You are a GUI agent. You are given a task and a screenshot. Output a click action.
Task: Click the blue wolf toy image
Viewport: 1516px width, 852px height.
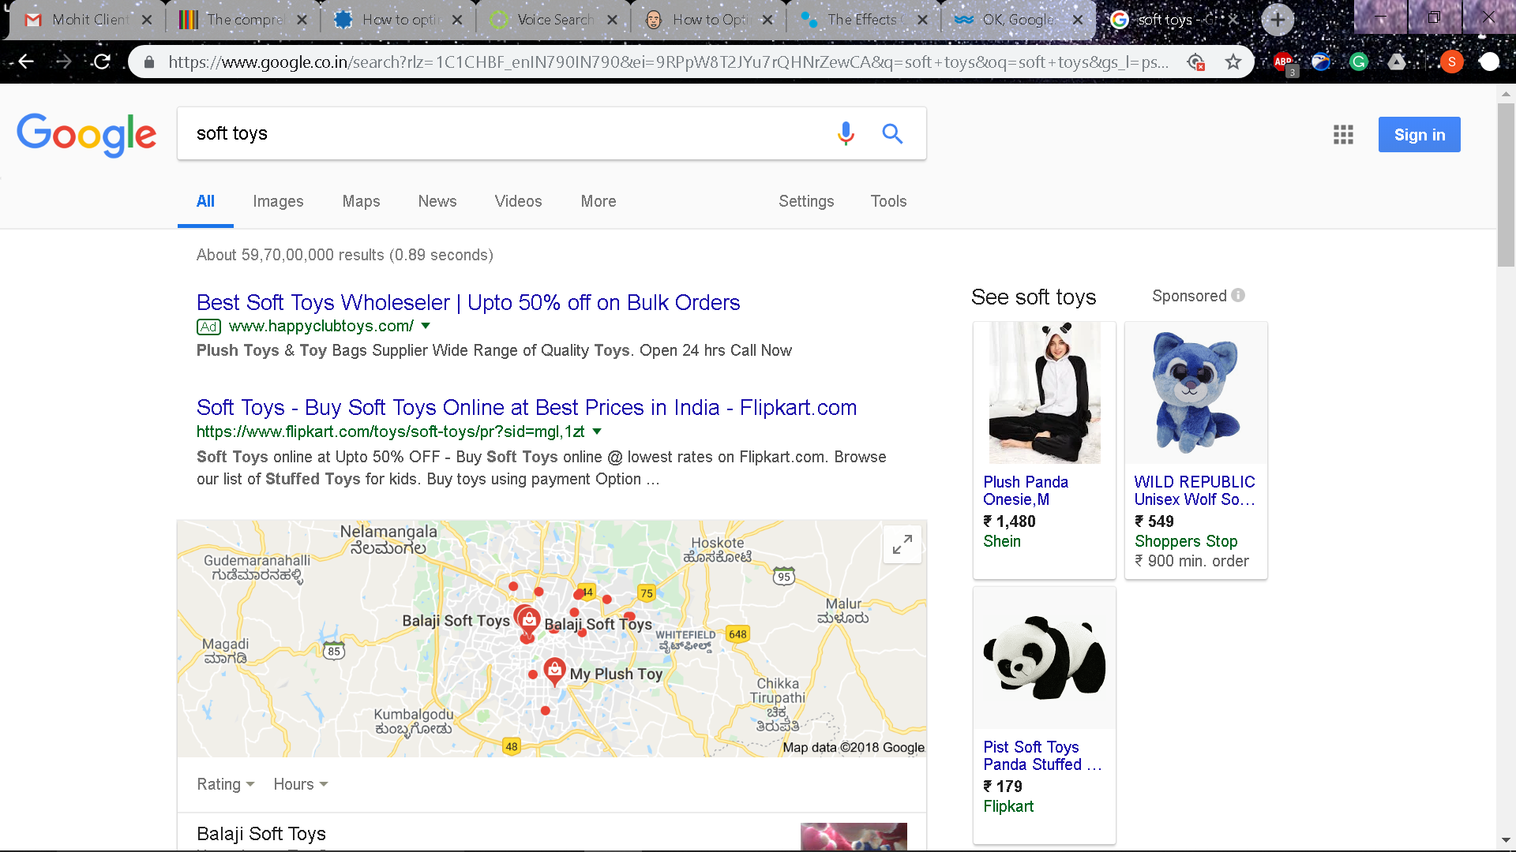click(1196, 393)
